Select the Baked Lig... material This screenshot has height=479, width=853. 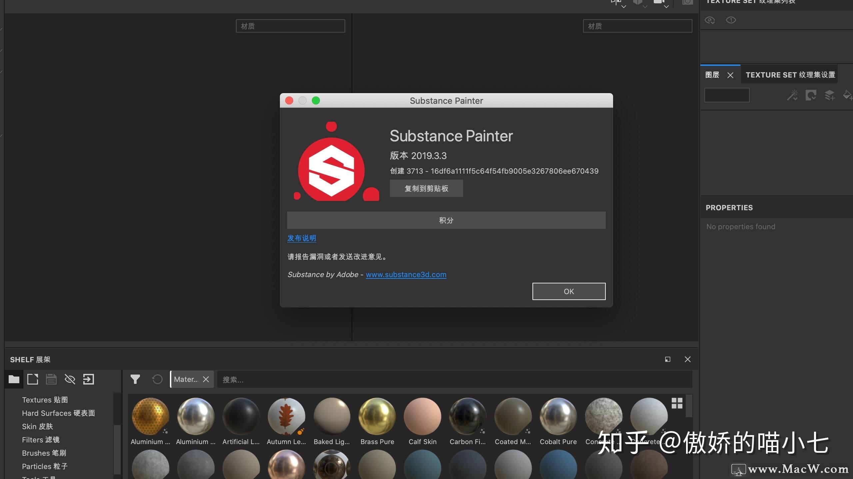pyautogui.click(x=332, y=416)
